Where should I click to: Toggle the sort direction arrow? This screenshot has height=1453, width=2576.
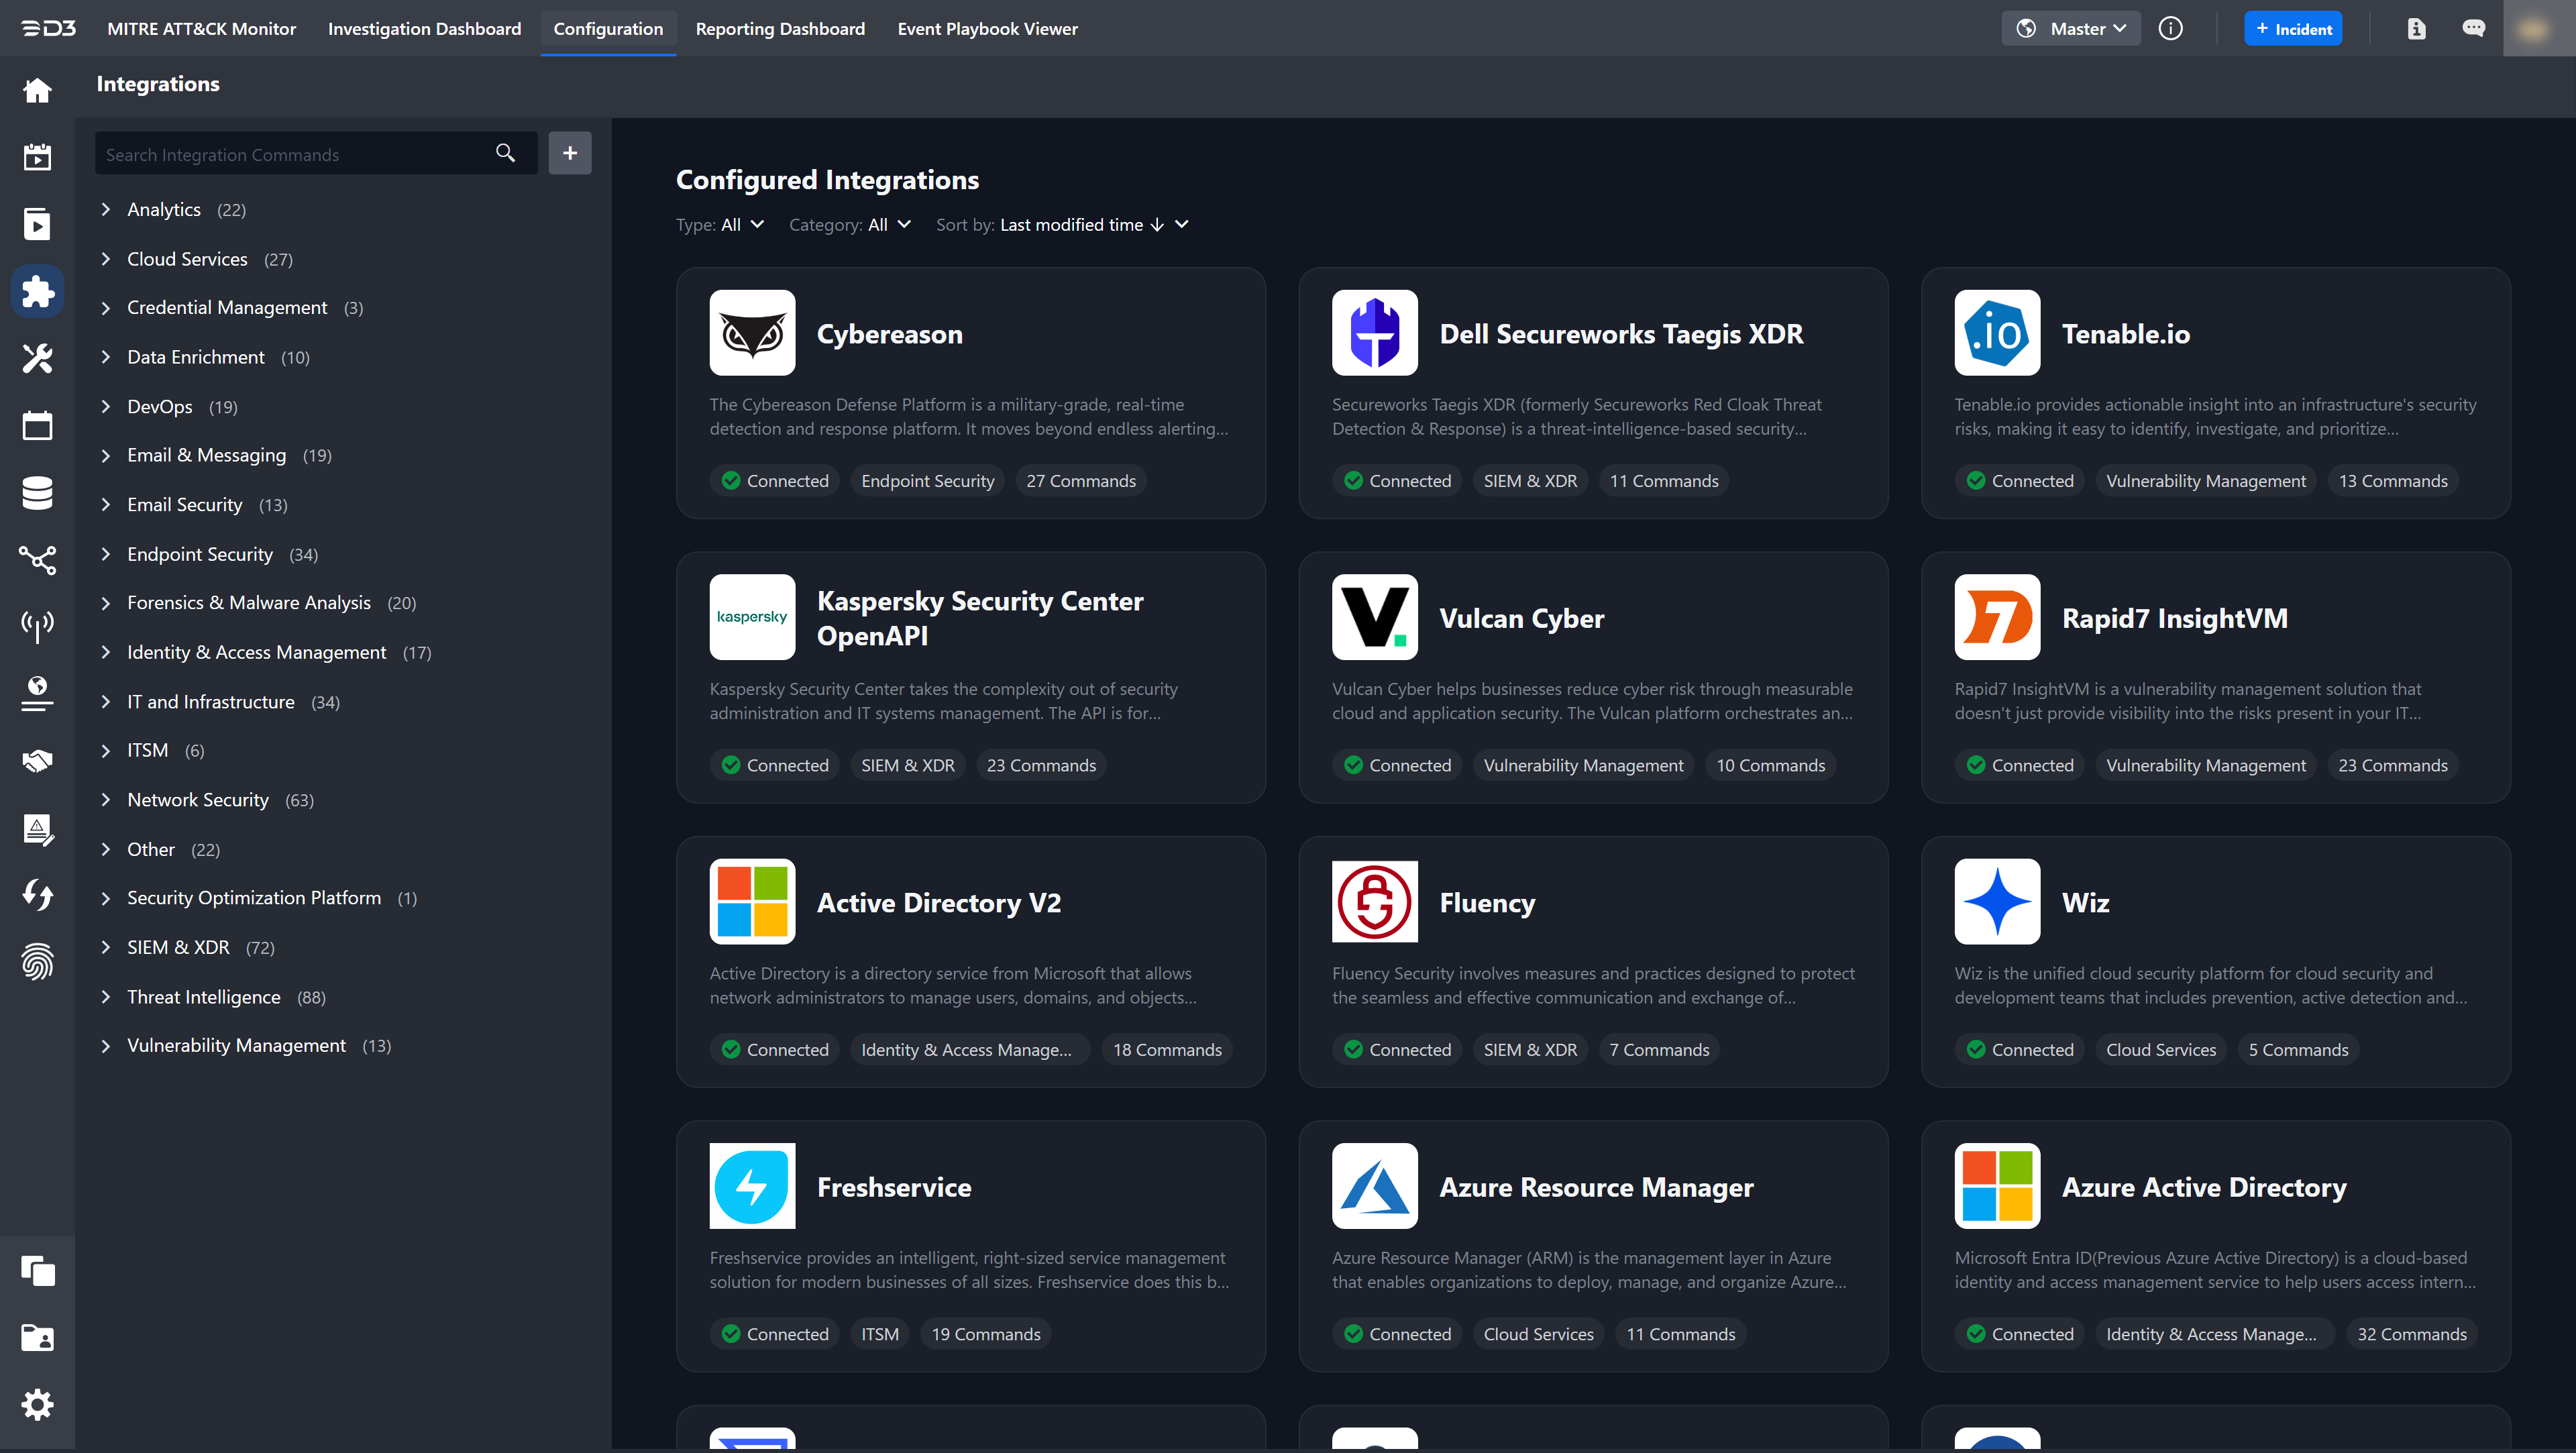click(1157, 225)
